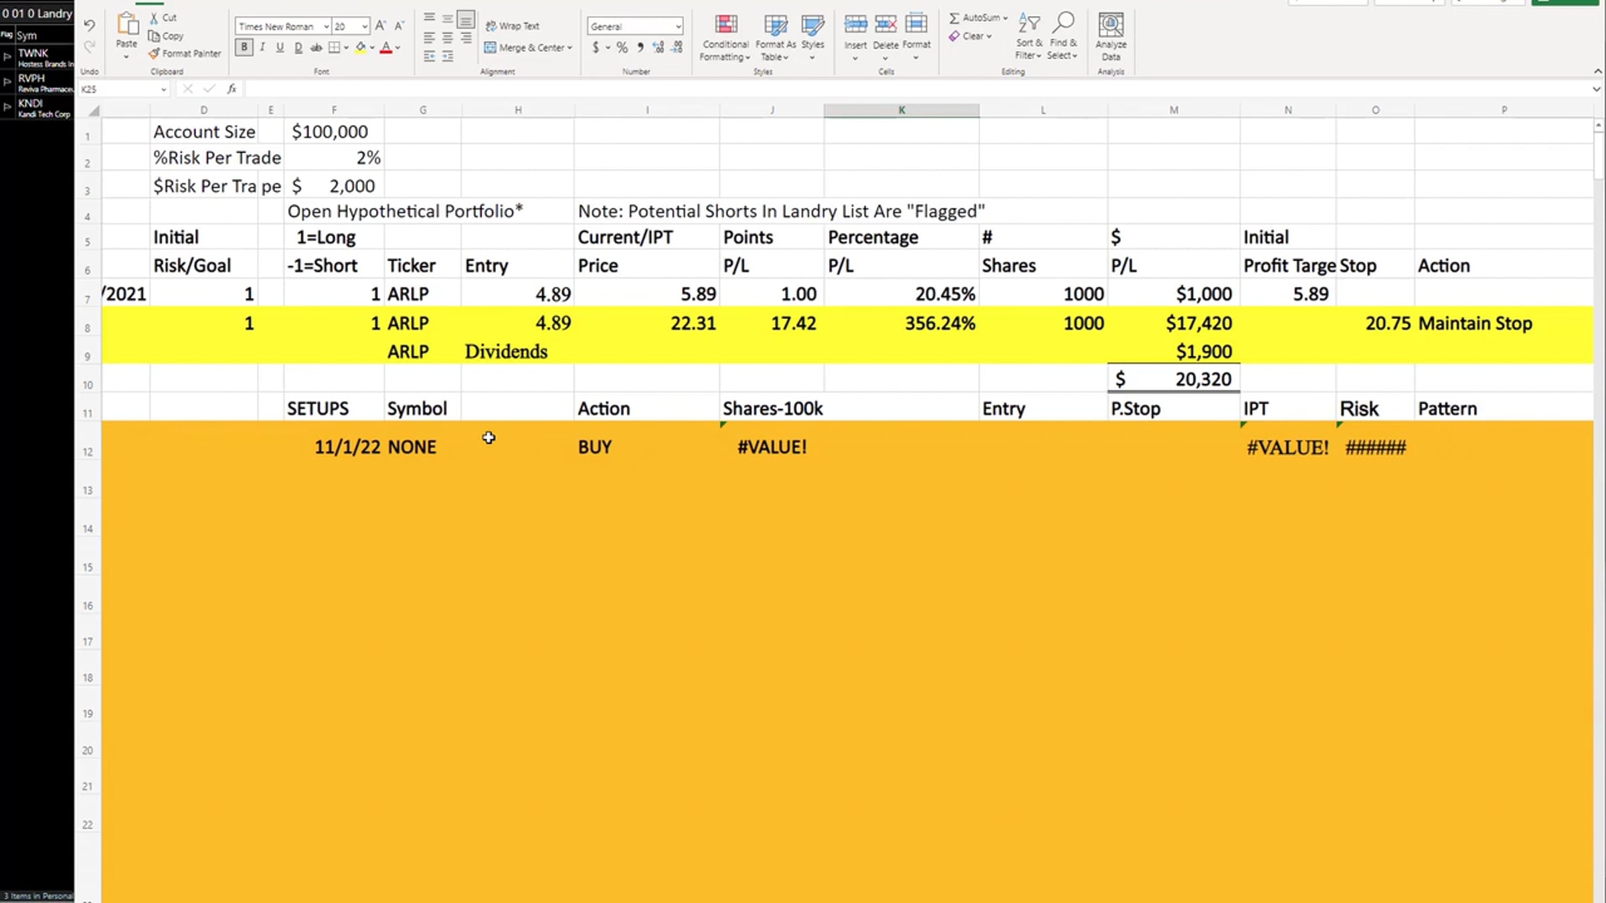1606x903 pixels.
Task: Align text to the right
Action: click(x=466, y=37)
